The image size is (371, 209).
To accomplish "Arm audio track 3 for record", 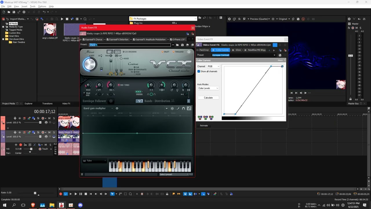I will pos(20,145).
